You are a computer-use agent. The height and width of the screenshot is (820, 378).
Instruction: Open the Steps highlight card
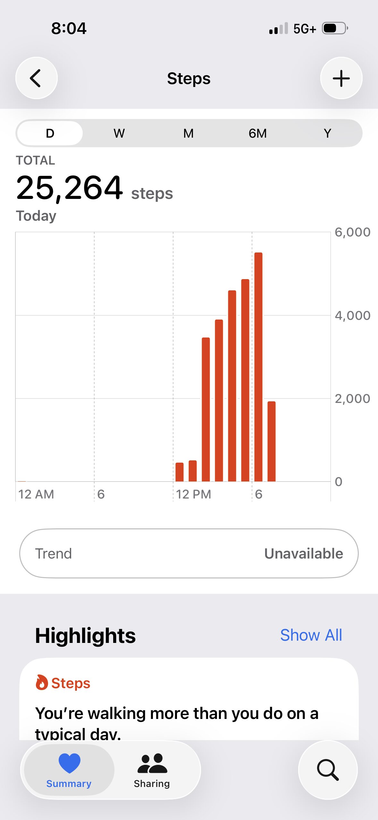189,706
